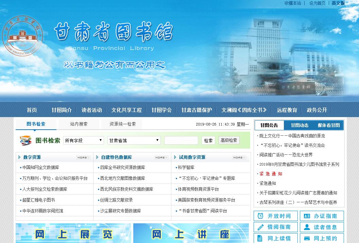This screenshot has height=243, width=359.
Task: Click 收藏本站 link at top
Action: [293, 3]
